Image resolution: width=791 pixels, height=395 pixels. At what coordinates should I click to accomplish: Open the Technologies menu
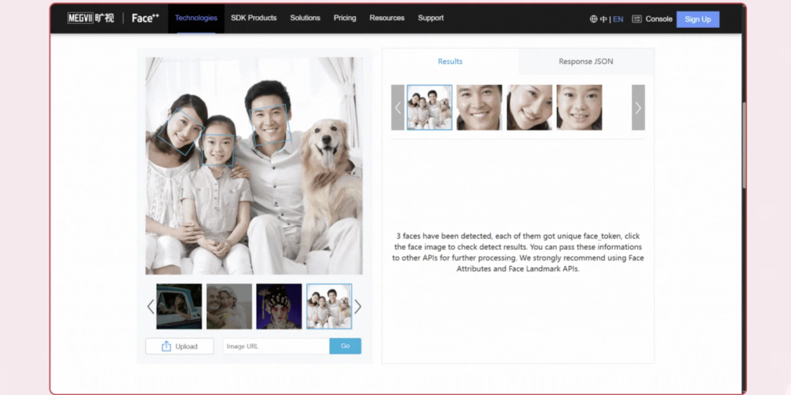click(195, 18)
